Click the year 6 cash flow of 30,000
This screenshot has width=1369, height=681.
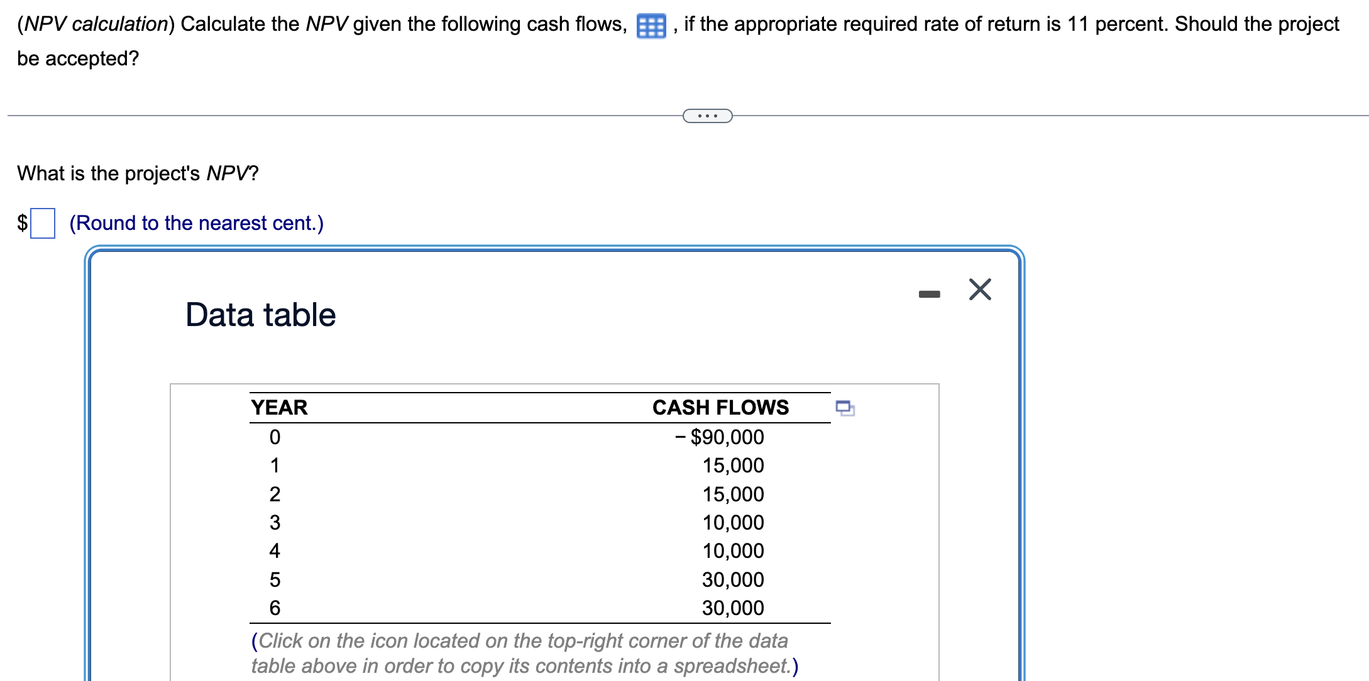point(733,608)
